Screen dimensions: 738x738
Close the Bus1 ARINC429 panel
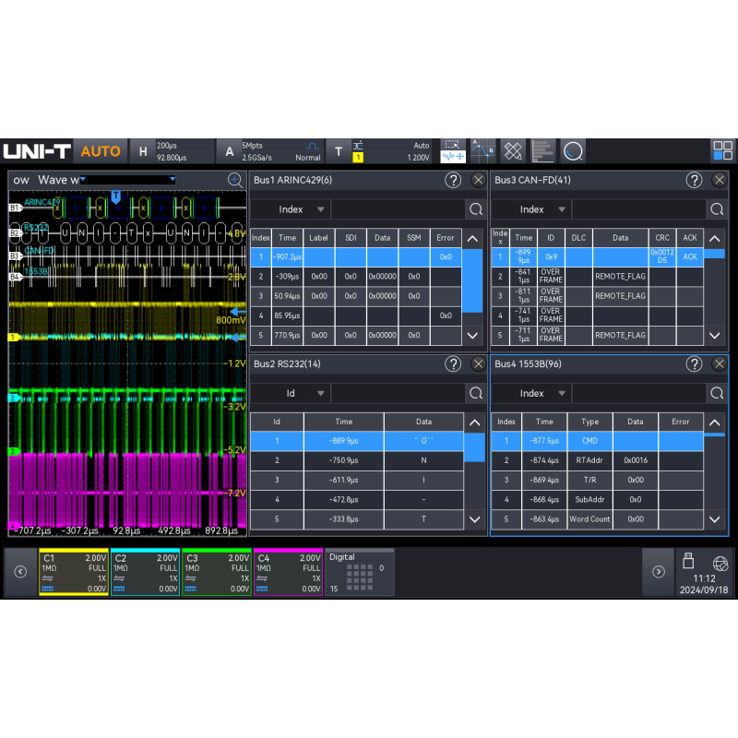point(478,180)
